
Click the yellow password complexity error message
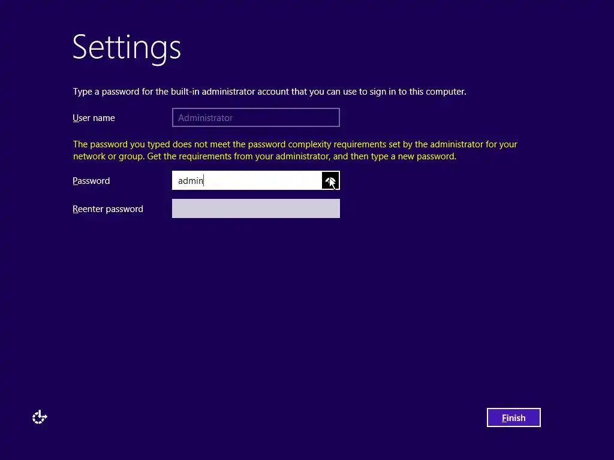click(295, 150)
